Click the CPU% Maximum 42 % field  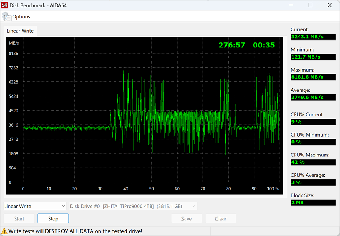tap(313, 162)
